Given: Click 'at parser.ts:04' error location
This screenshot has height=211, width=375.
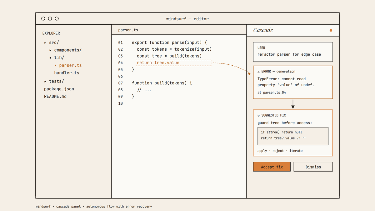Looking at the screenshot, I should [x=272, y=93].
